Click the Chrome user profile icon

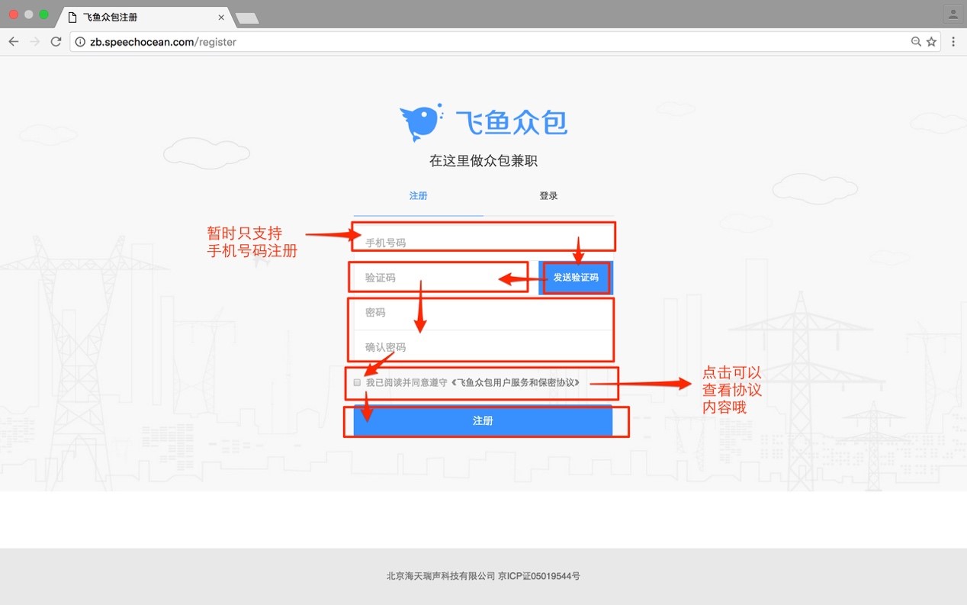click(x=953, y=14)
